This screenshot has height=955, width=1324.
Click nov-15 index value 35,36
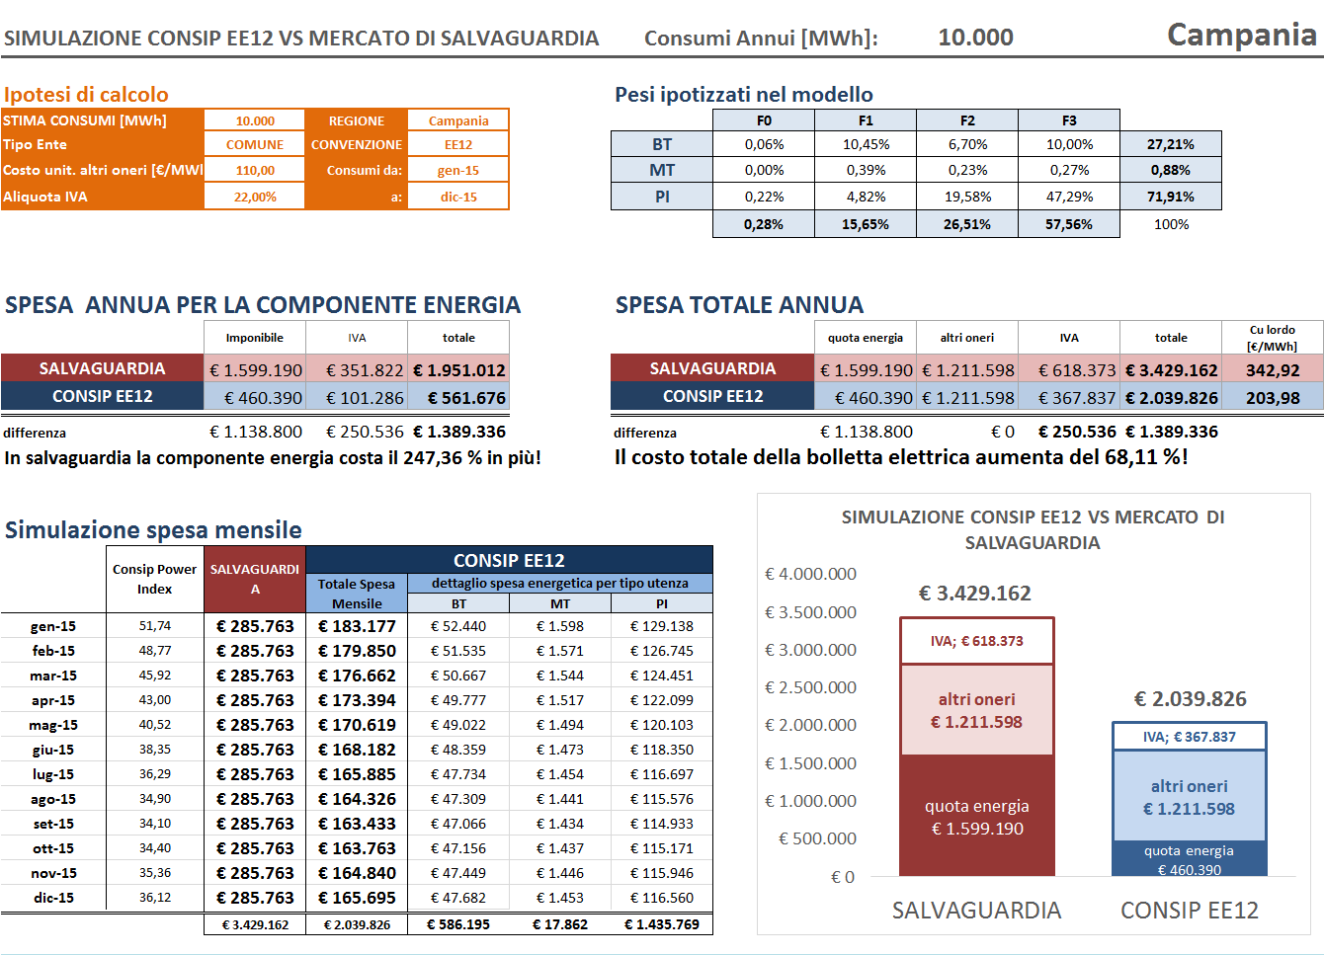tap(155, 873)
